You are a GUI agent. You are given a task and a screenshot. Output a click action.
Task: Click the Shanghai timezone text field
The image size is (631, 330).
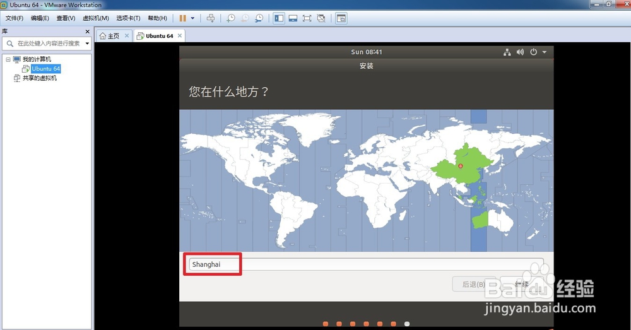[366, 264]
